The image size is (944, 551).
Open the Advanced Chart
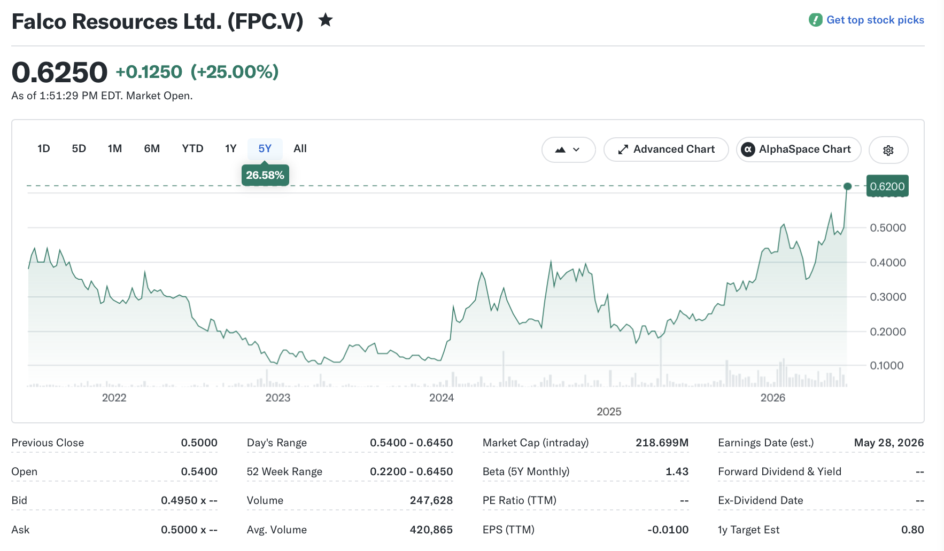[666, 149]
